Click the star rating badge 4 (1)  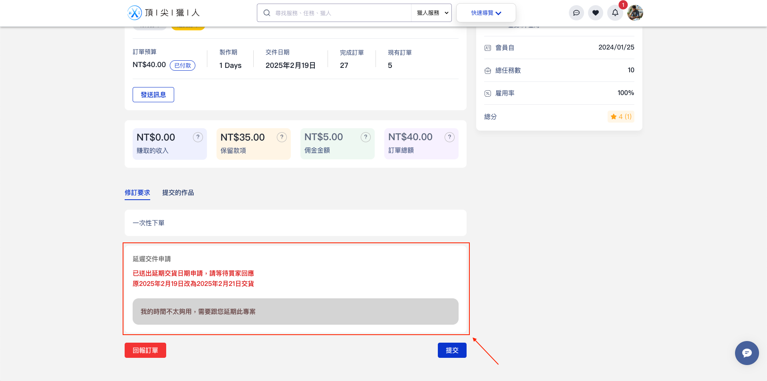(621, 117)
